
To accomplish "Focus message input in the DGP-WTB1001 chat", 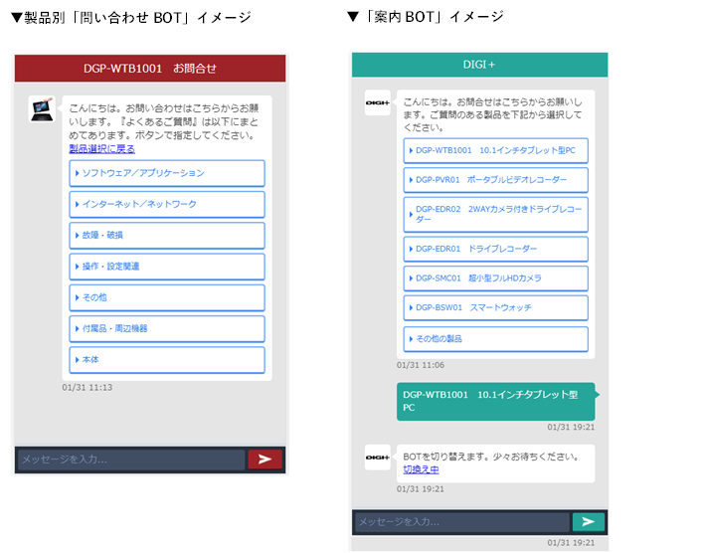I will 131,460.
